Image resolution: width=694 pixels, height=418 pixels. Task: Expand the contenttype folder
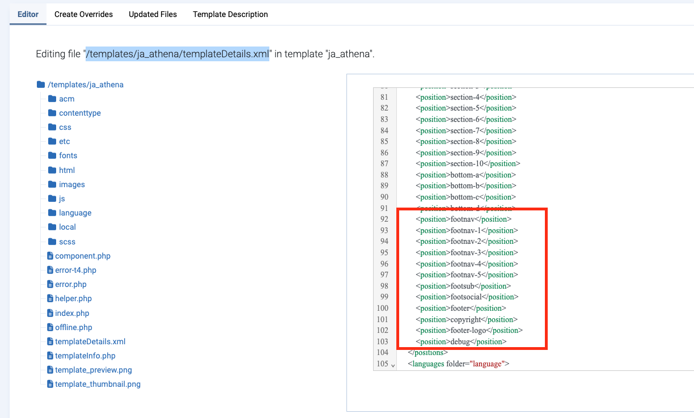tap(79, 113)
